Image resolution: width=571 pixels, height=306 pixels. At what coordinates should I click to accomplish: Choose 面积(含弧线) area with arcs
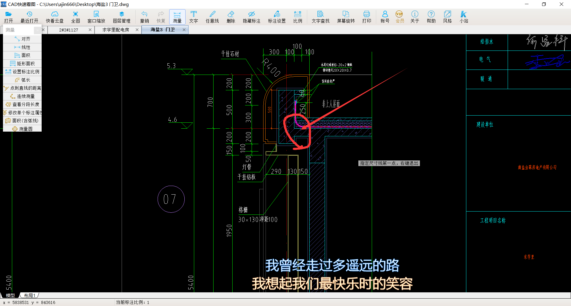pyautogui.click(x=22, y=121)
